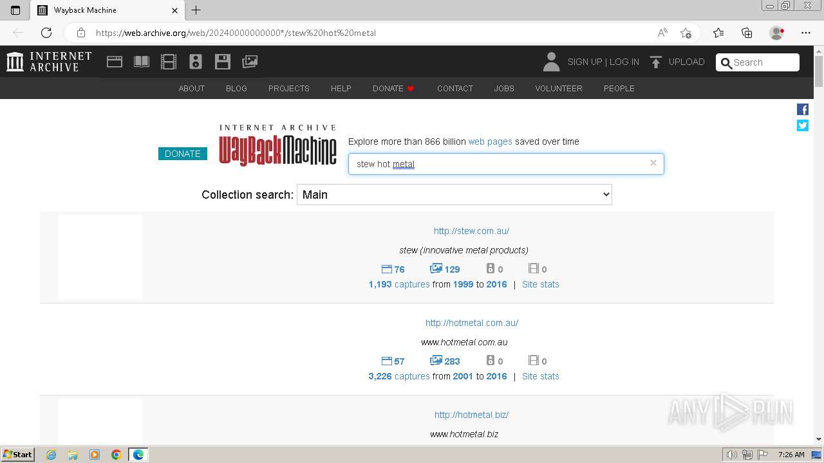Open File Explorer from taskbar
824x463 pixels.
73,455
